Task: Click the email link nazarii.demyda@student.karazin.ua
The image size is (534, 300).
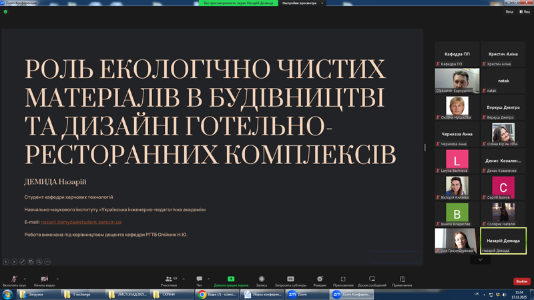Action: [81, 222]
